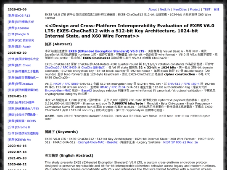The width and height of the screenshot is (227, 170).
Task: Open the [資訊]台灣2024選舉 sidebar article
Action: pos(21,102)
